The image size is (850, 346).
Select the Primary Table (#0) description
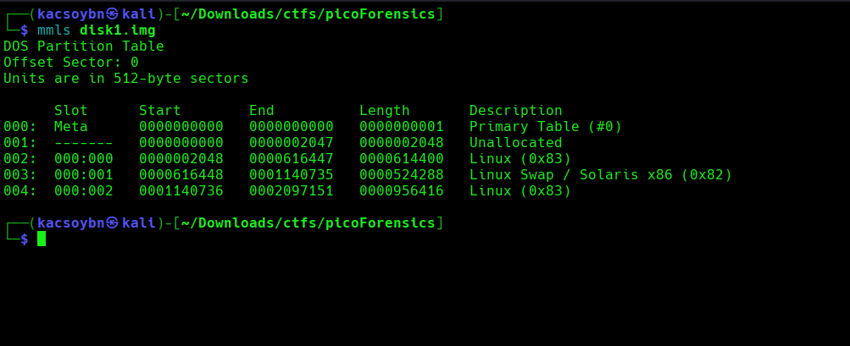point(546,127)
